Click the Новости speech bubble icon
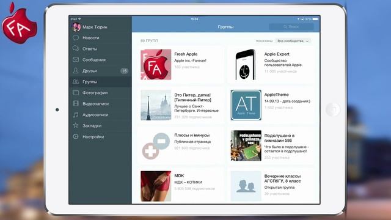391x220 pixels. click(76, 38)
